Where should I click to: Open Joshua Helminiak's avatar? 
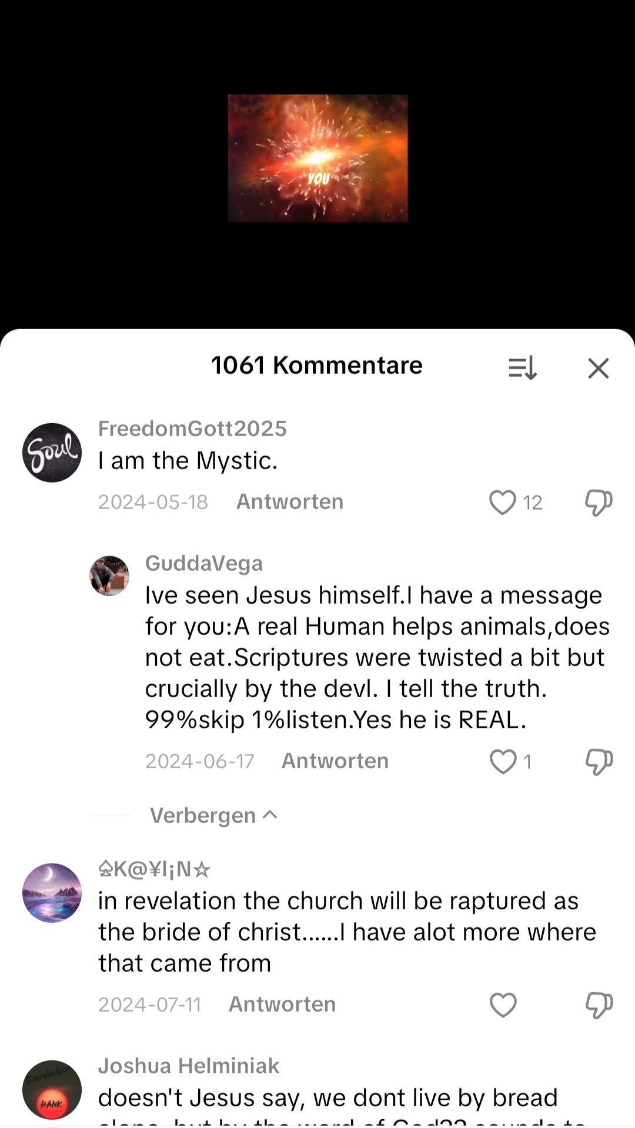click(52, 1089)
